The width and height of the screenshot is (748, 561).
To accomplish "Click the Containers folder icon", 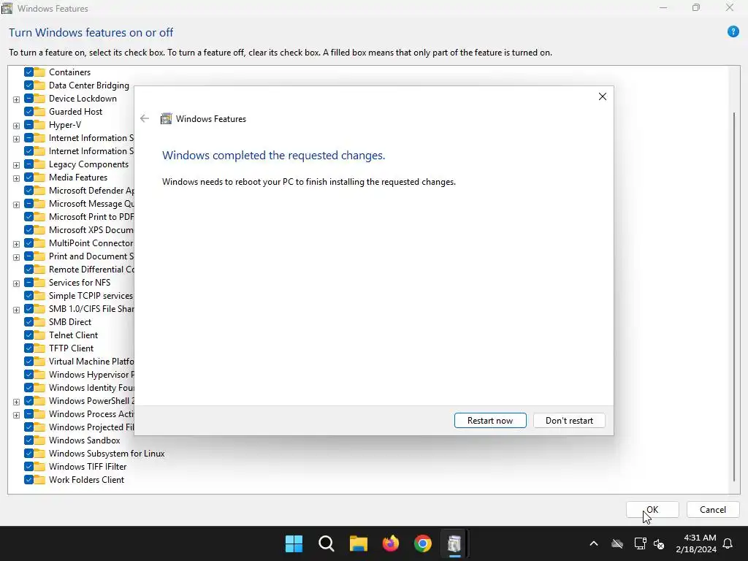I will point(39,72).
